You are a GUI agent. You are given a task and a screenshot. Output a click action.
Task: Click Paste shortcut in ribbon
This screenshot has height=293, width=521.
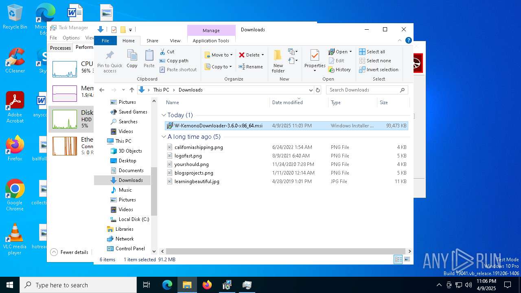click(178, 70)
